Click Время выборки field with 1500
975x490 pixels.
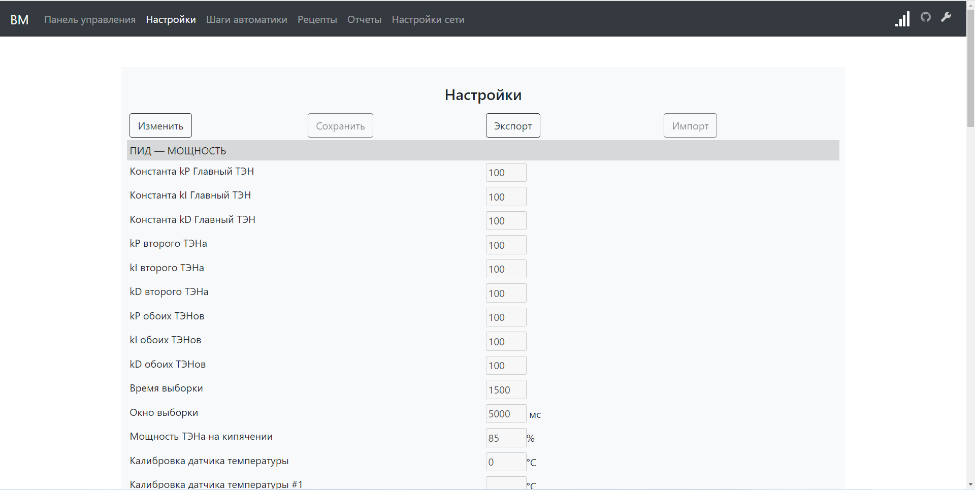[x=506, y=389]
